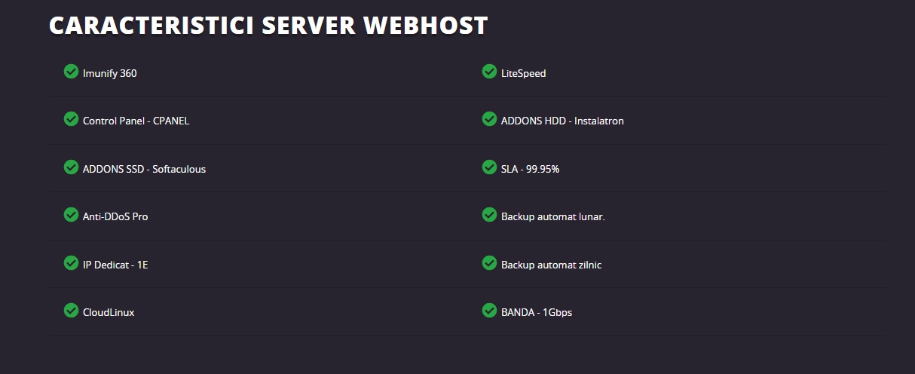Click the green check beside IP Dedicat - 1E
This screenshot has height=374, width=915.
click(x=71, y=263)
